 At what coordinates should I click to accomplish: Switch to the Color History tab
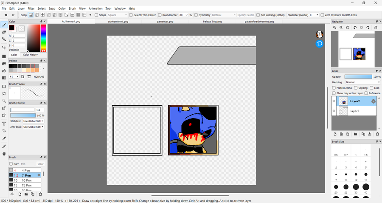click(31, 55)
